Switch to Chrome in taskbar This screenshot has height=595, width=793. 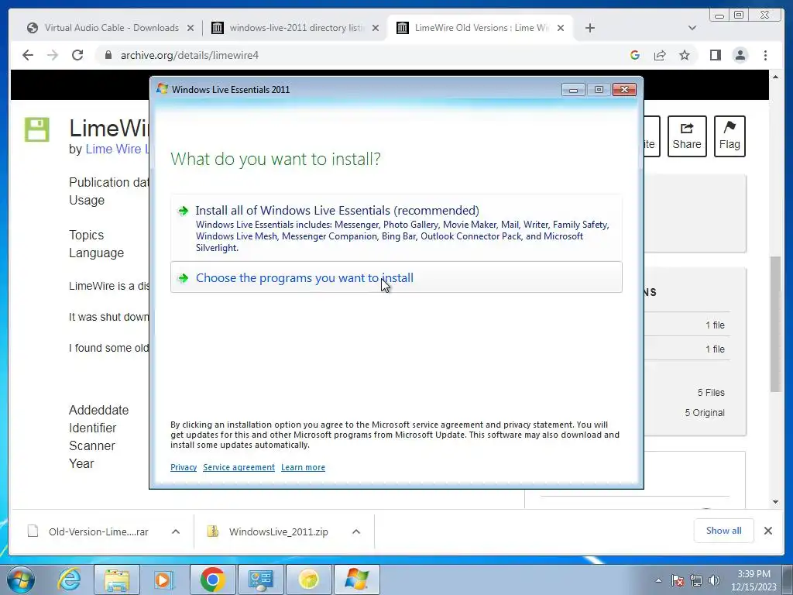212,580
